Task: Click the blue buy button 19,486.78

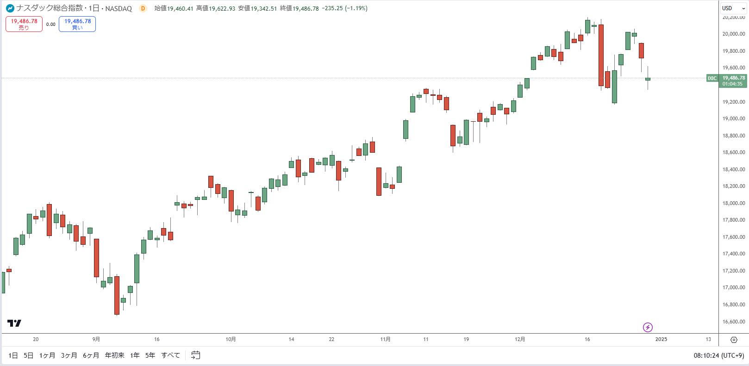Action: click(x=77, y=24)
